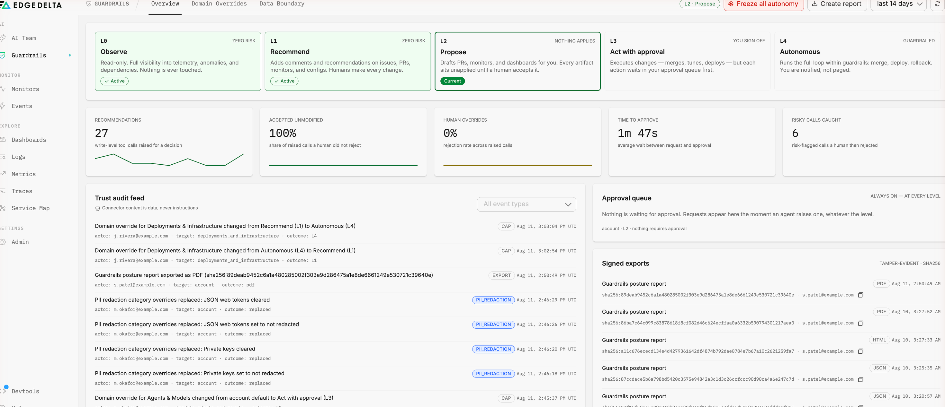Open Logs in the sidebar
945x407 pixels.
click(18, 157)
